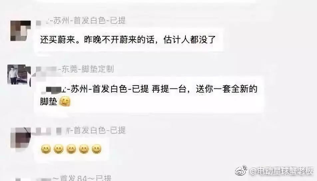This screenshot has height=181, width=317.
Task: Click the fourth grinning emoji in row
Action: click(x=84, y=149)
